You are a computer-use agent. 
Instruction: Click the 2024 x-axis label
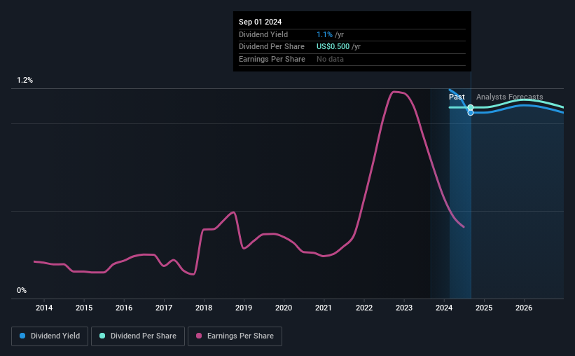point(444,308)
